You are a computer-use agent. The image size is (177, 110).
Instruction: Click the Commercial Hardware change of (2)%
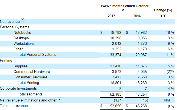[x=169, y=72]
